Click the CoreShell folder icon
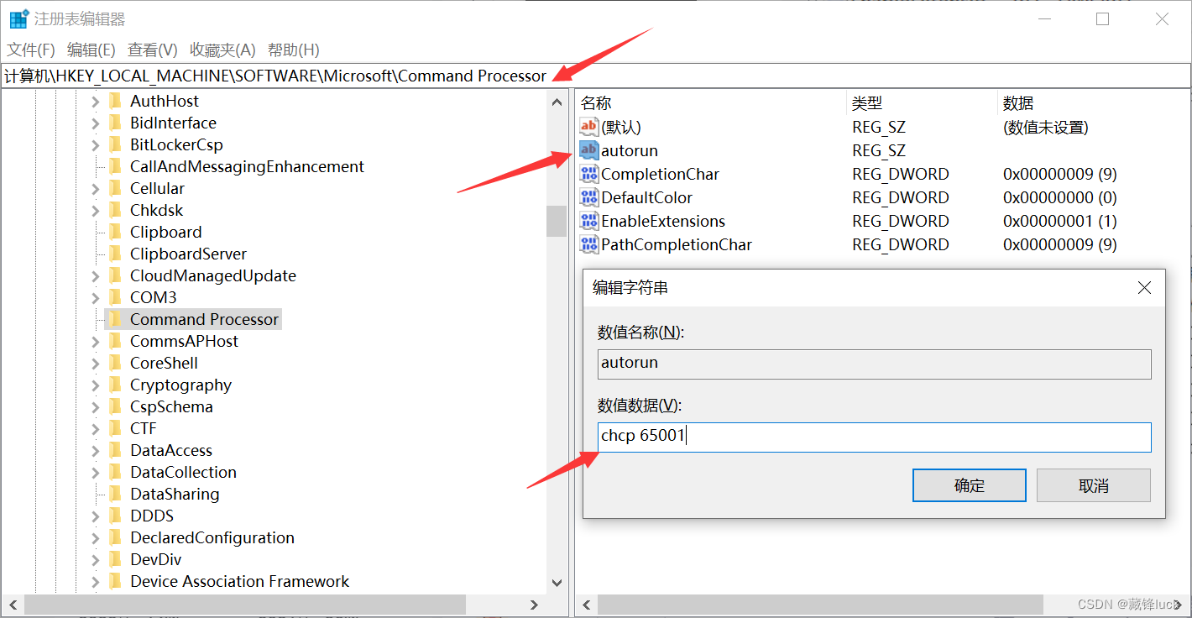This screenshot has height=618, width=1192. 116,363
